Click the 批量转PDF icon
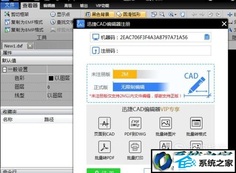The width and height of the screenshot is (236, 173). (104, 147)
